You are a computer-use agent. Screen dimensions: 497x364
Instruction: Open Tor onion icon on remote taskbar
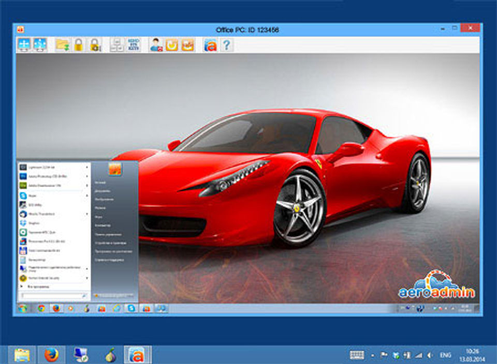coord(86,308)
